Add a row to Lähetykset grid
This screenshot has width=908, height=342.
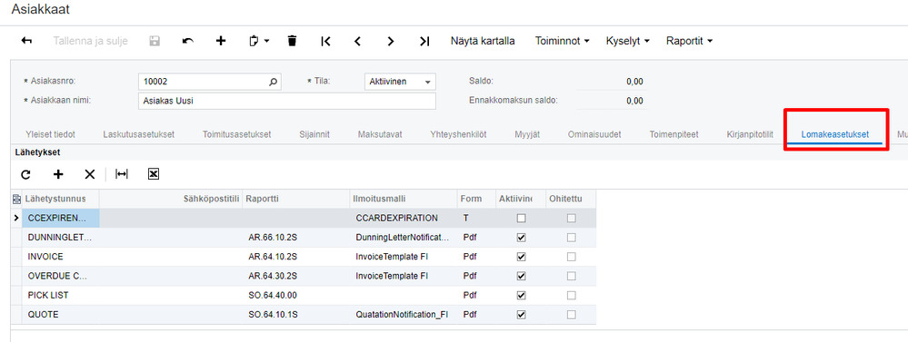pyautogui.click(x=58, y=174)
